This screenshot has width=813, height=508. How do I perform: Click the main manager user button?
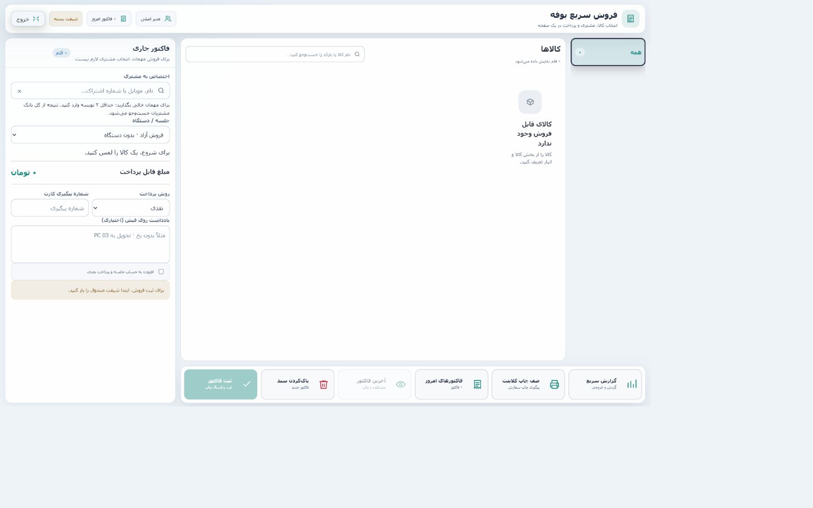click(156, 19)
